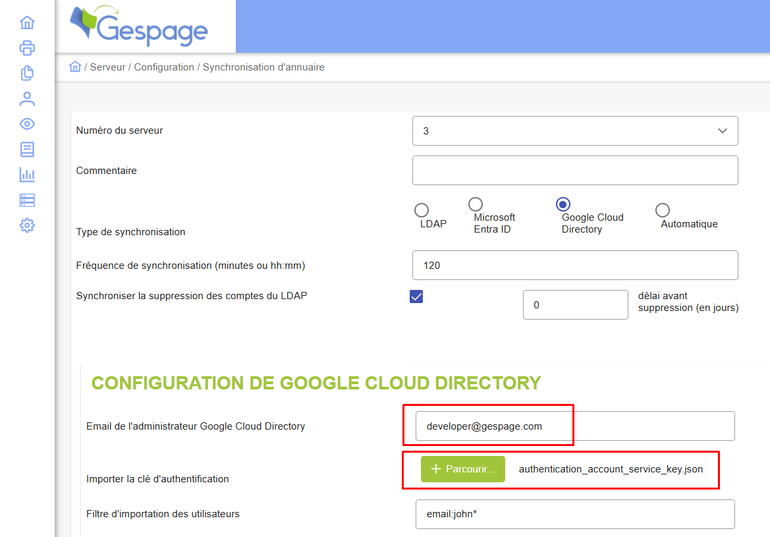
Task: Open the bar chart statistics icon
Action: (x=27, y=175)
